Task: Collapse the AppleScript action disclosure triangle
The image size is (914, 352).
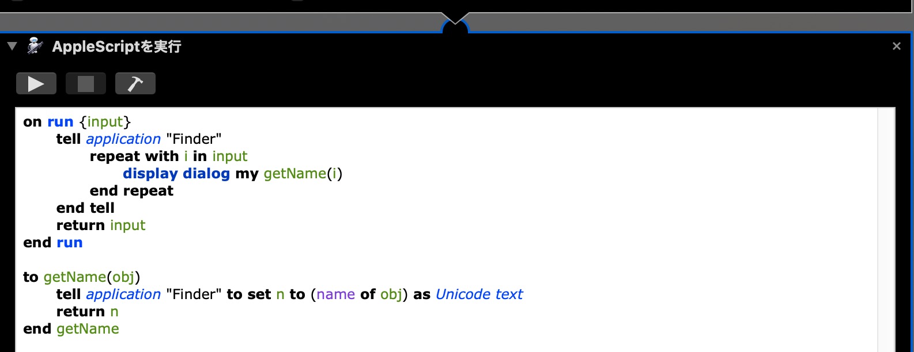Action: tap(12, 46)
